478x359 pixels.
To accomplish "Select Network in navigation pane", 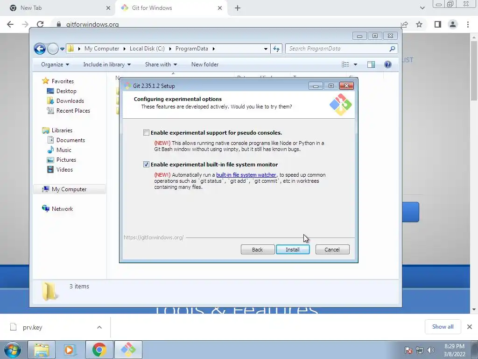I will [62, 209].
